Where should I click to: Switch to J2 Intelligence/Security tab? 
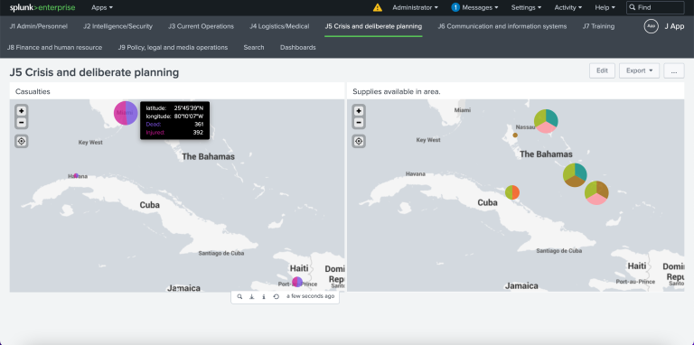pos(117,26)
